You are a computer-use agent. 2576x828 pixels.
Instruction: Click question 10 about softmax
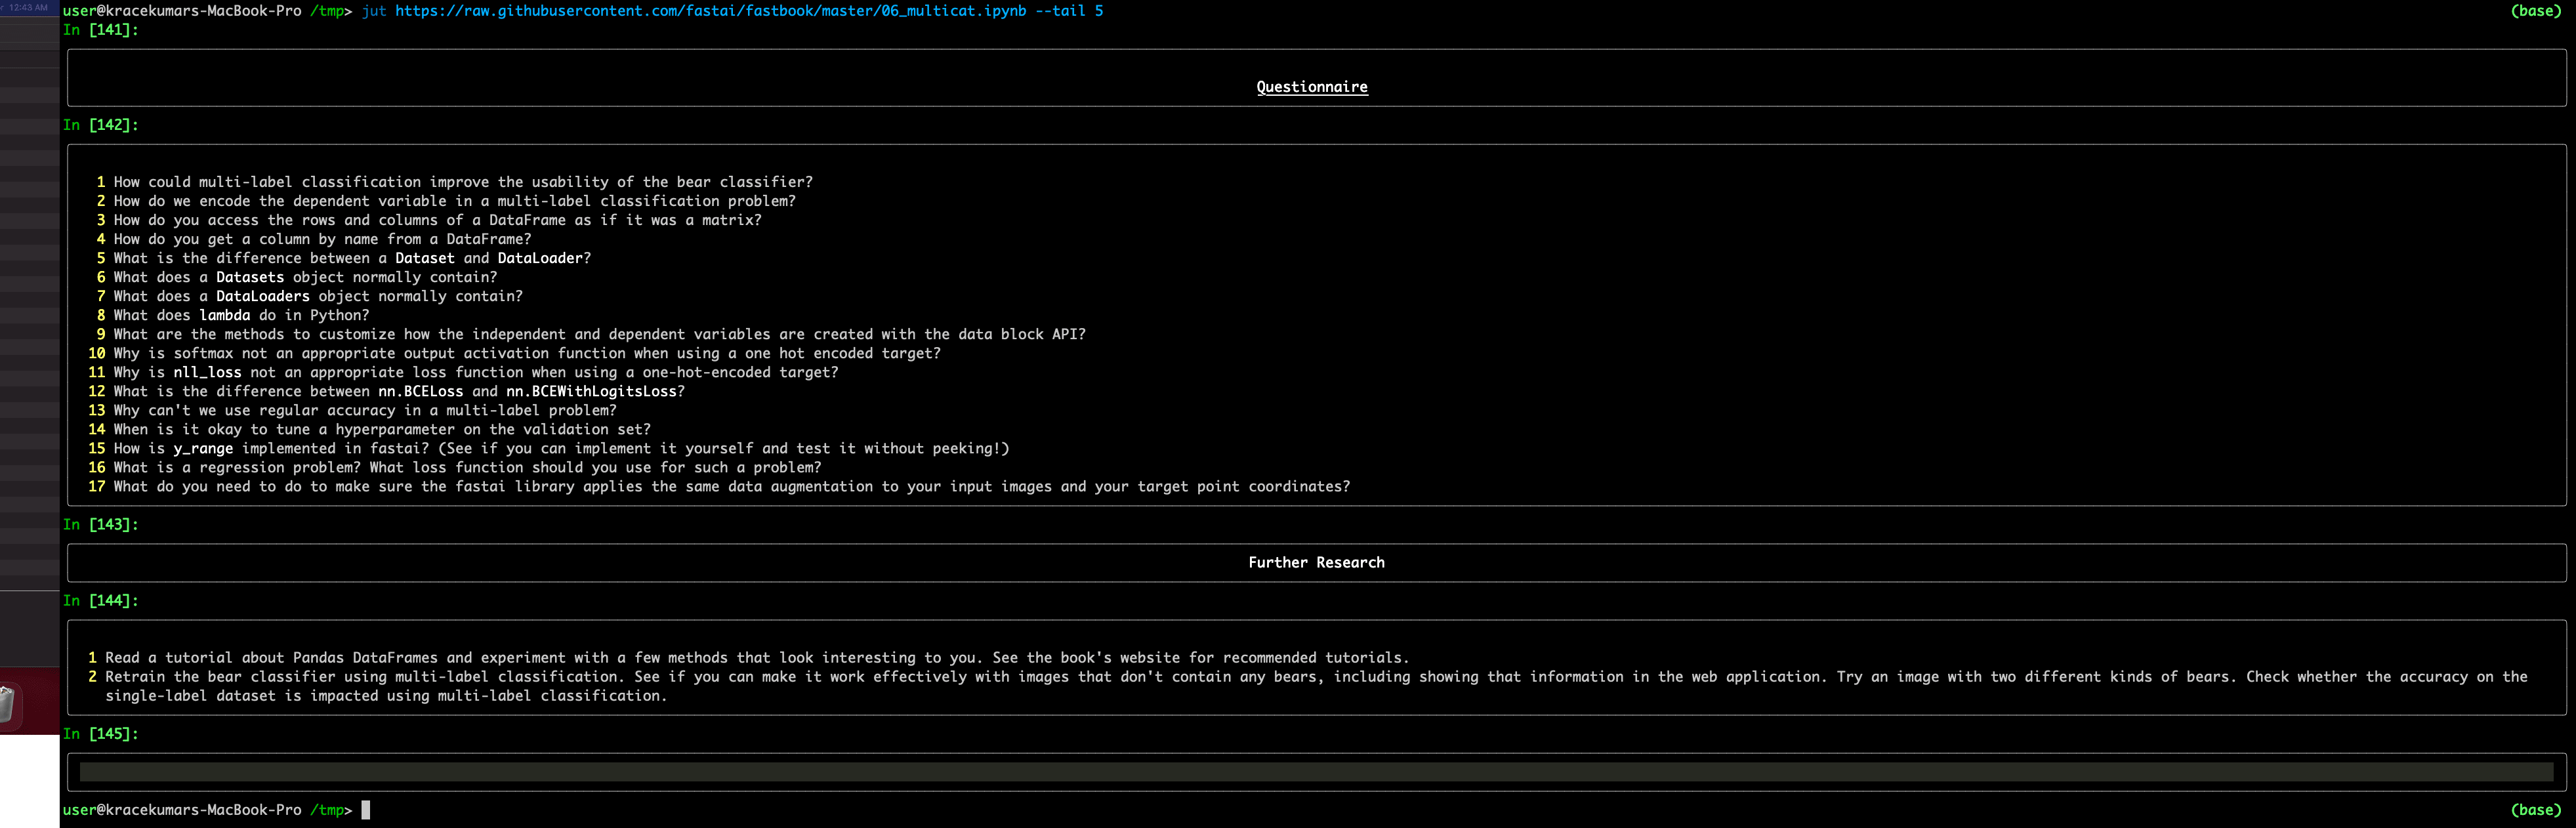[527, 353]
